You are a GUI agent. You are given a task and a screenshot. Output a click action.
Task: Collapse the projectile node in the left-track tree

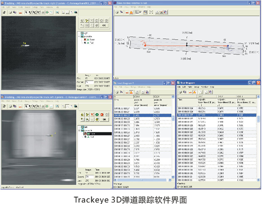(79, 130)
